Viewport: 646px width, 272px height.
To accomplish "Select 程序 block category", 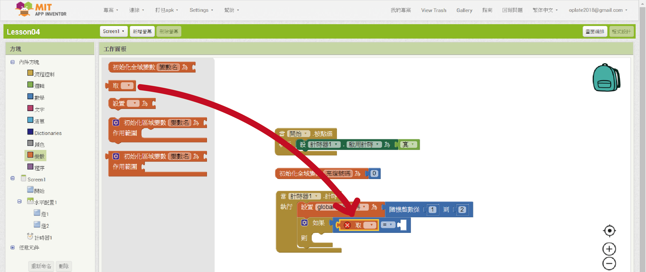I will pyautogui.click(x=36, y=168).
